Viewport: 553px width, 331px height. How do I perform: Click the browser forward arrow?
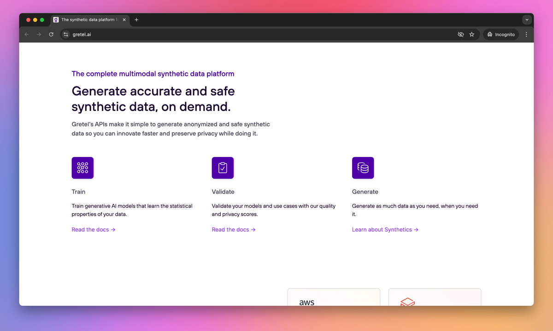tap(39, 35)
